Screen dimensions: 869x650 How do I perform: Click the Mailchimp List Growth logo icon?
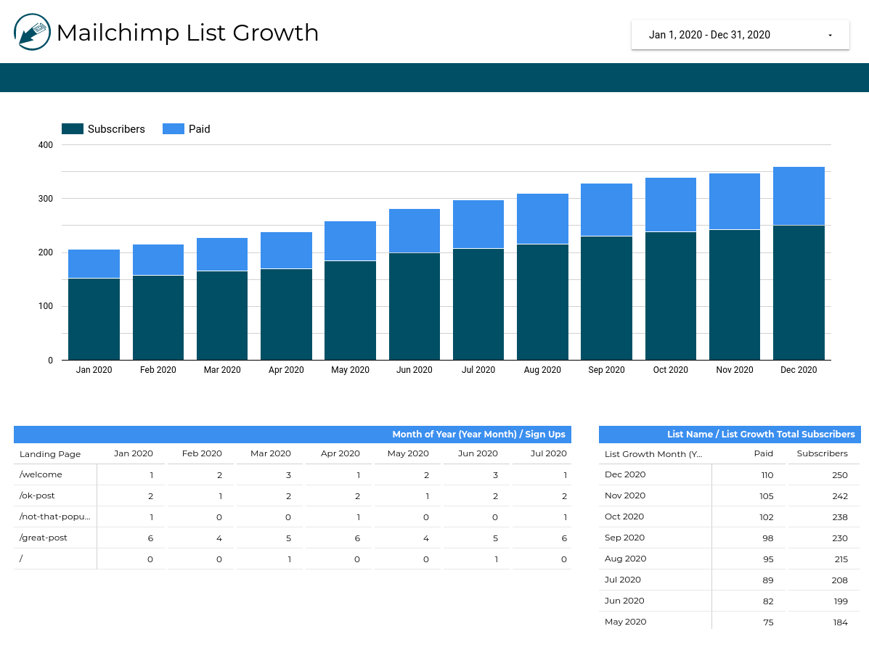pyautogui.click(x=30, y=32)
